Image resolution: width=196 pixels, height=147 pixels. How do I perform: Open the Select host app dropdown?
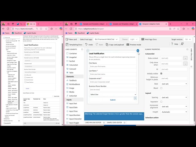click(106, 40)
